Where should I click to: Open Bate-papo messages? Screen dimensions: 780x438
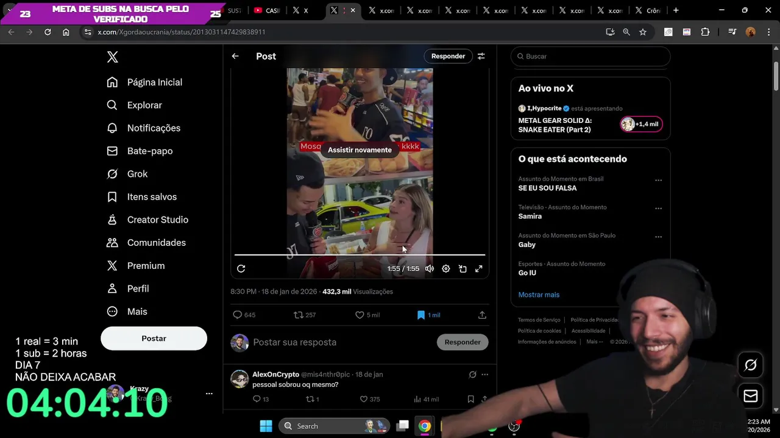(140, 151)
